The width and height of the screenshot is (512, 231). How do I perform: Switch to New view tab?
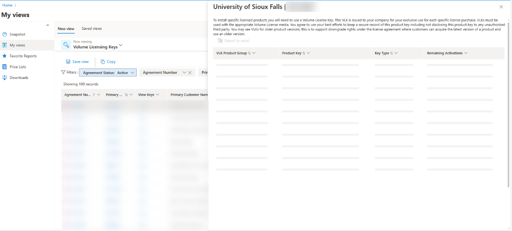tap(66, 29)
